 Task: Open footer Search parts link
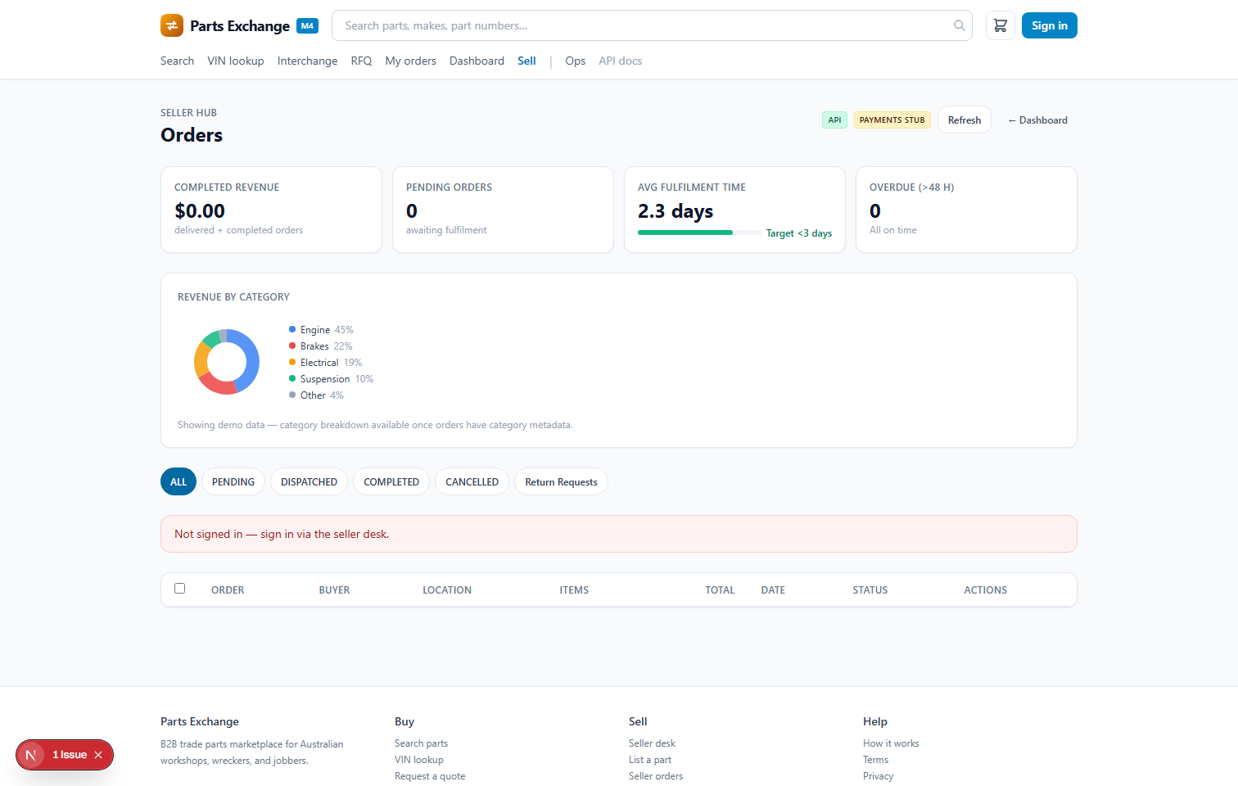(421, 743)
